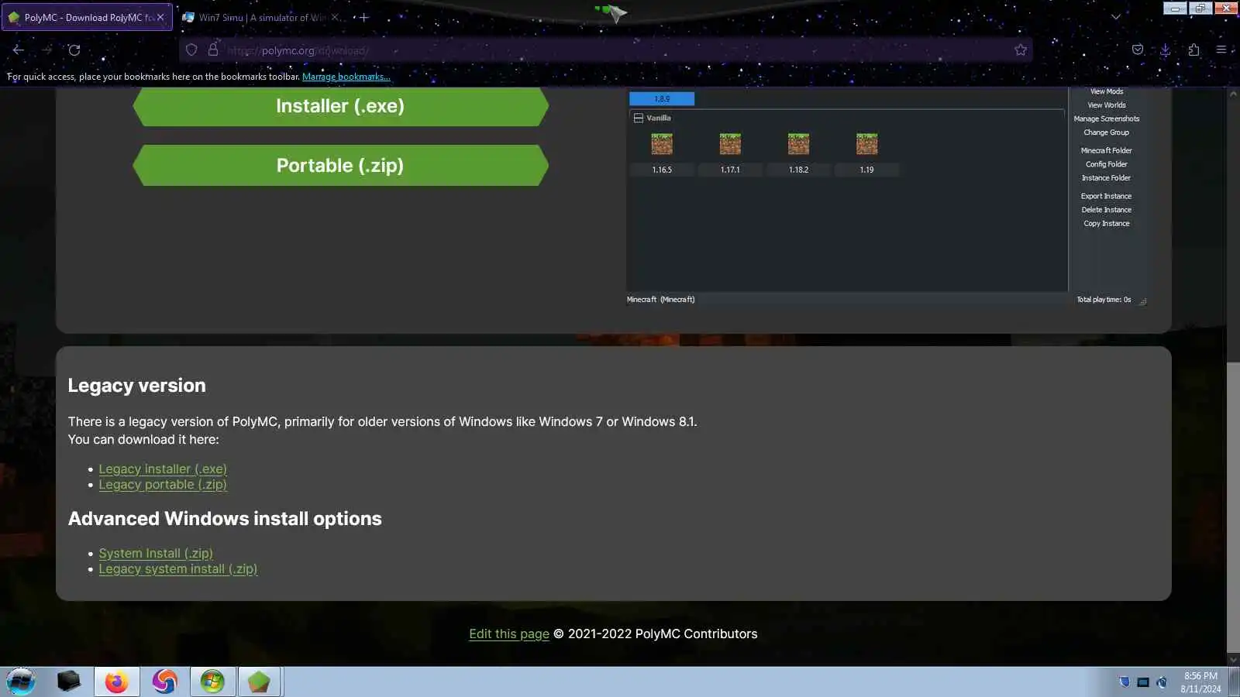Collapse the Vanilla group expander
The height and width of the screenshot is (697, 1240).
pos(639,118)
